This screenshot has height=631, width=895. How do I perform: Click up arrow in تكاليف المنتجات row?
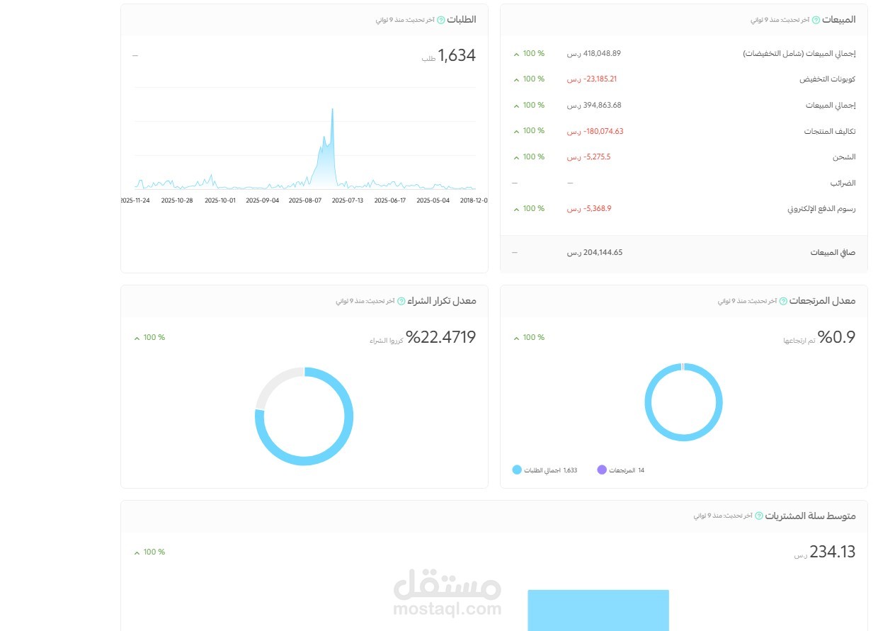[516, 131]
